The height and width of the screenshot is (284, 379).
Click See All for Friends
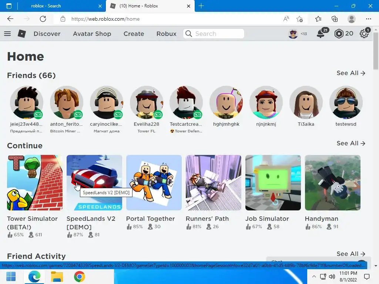point(351,73)
